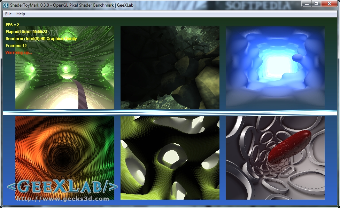Close the ShaderToyMark window
This screenshot has width=340, height=208.
pos(329,4)
